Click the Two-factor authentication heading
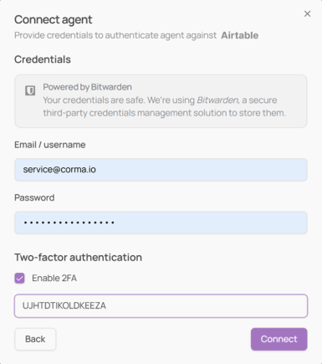The height and width of the screenshot is (364, 322). (78, 257)
